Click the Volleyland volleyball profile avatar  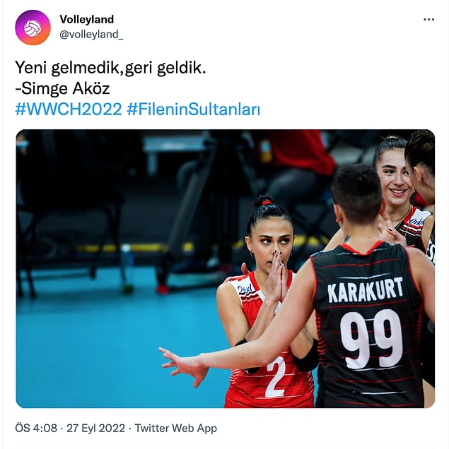coord(33,28)
